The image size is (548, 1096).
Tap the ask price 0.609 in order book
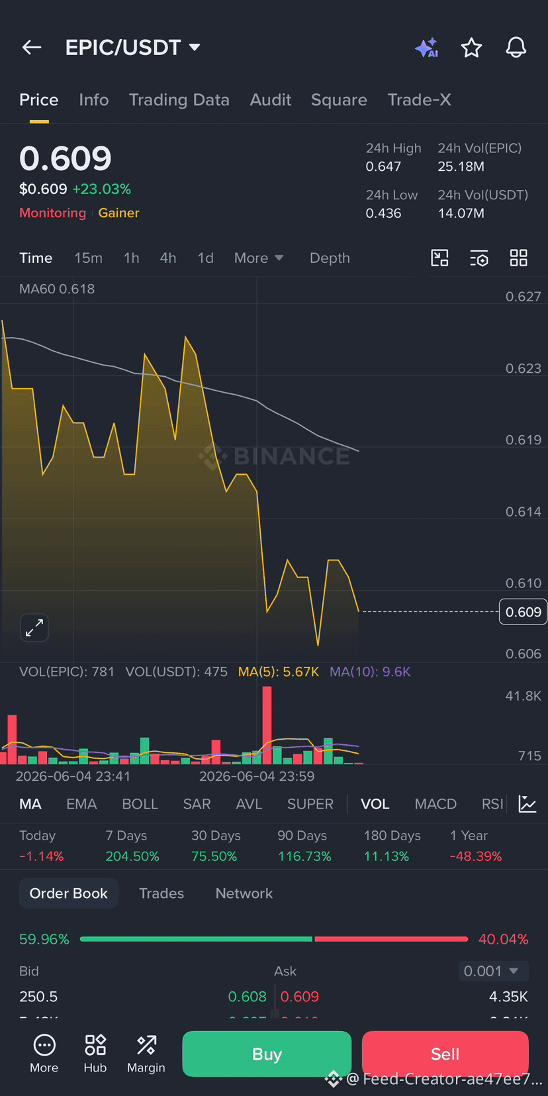[300, 997]
